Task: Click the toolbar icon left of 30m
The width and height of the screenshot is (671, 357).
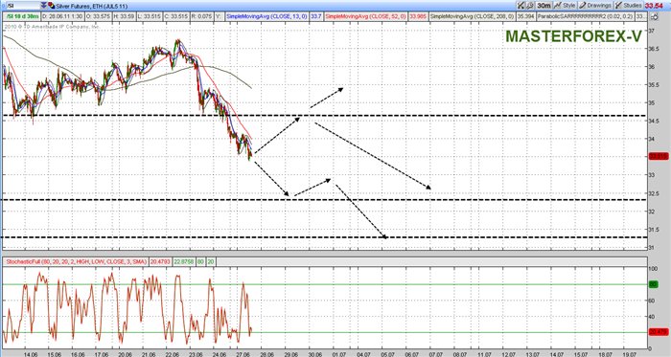Action: [530, 6]
